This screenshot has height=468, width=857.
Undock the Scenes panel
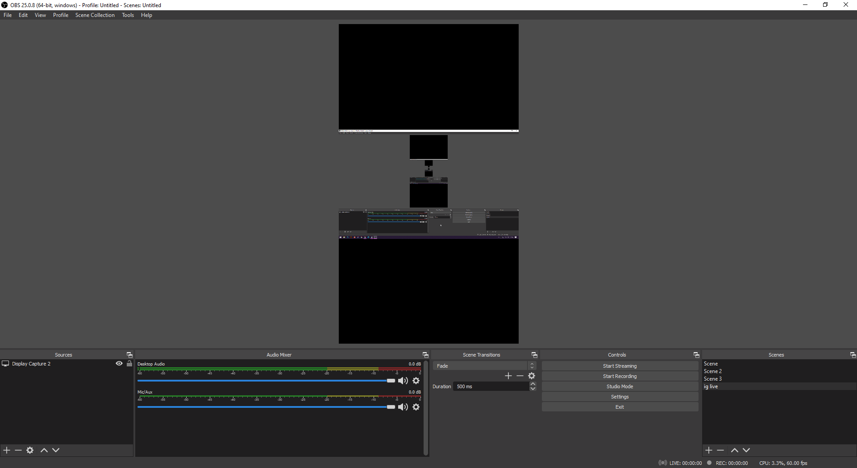(853, 355)
